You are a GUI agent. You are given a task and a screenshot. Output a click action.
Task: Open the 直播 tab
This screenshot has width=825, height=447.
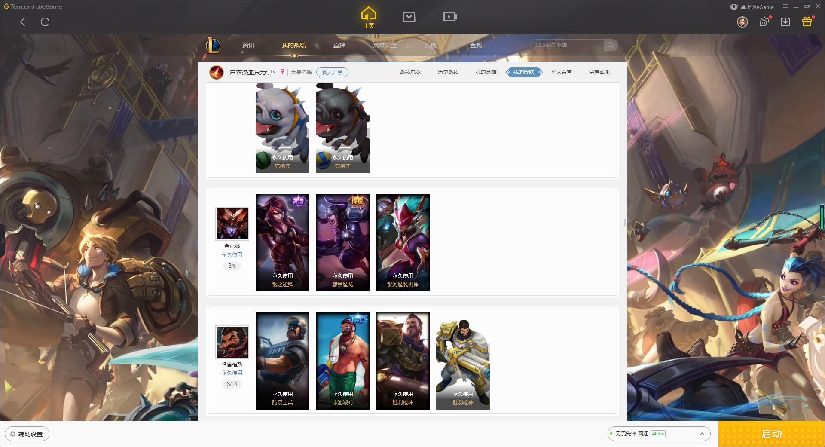[339, 45]
